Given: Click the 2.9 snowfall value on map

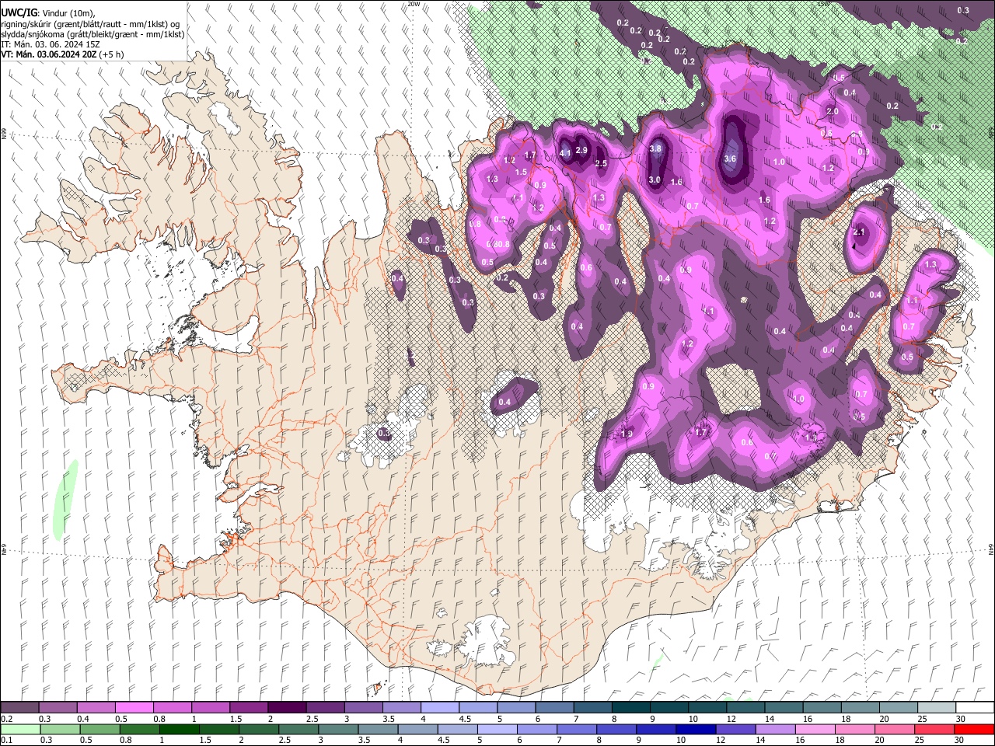Looking at the screenshot, I should coord(581,149).
